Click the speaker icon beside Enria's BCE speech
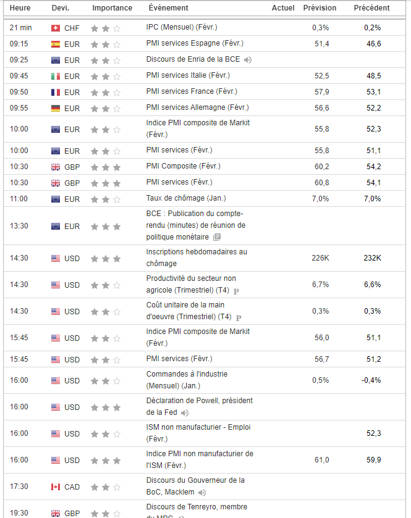Image resolution: width=411 pixels, height=518 pixels. pos(248,60)
